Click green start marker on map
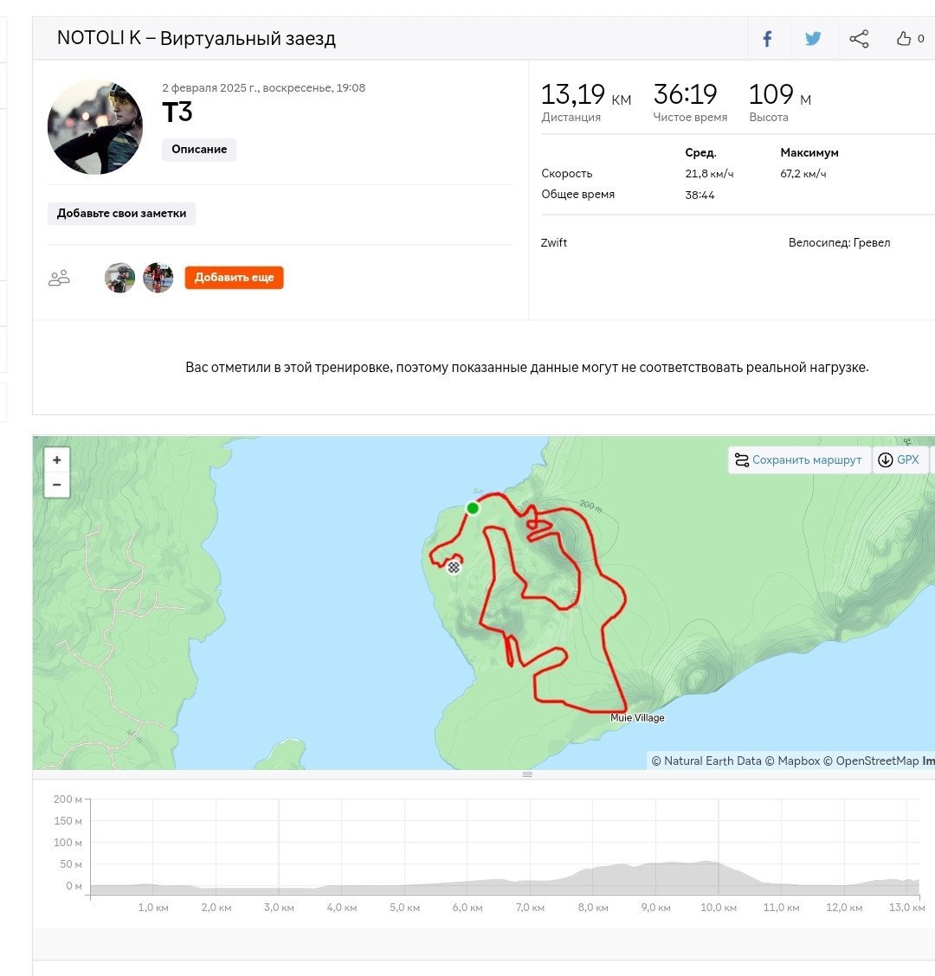Image resolution: width=935 pixels, height=976 pixels. (473, 509)
